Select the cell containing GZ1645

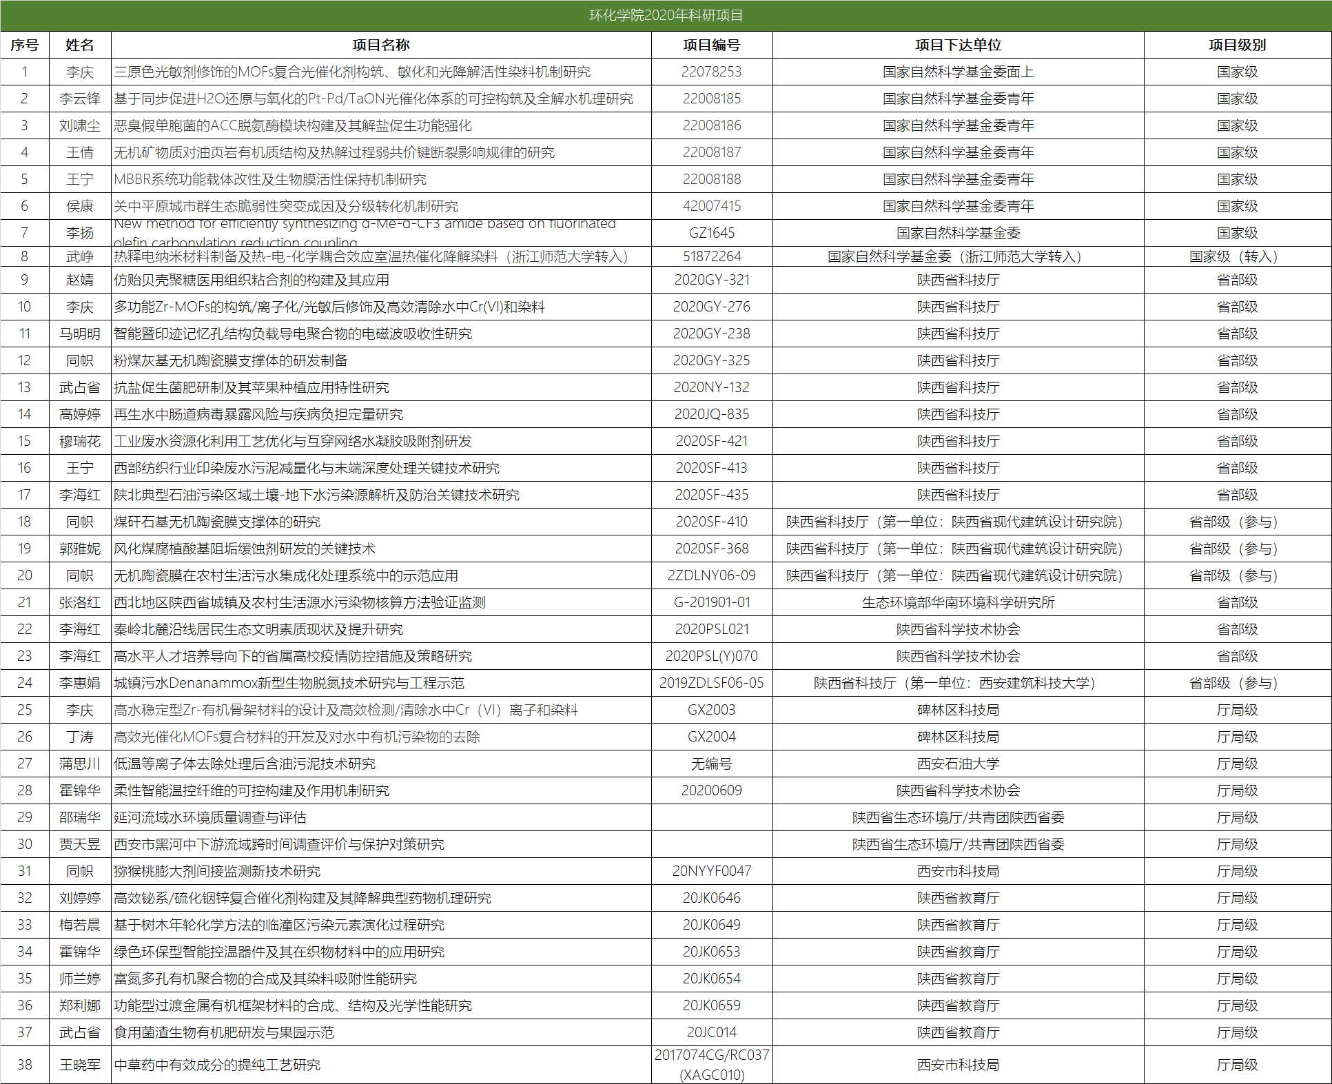tap(711, 233)
